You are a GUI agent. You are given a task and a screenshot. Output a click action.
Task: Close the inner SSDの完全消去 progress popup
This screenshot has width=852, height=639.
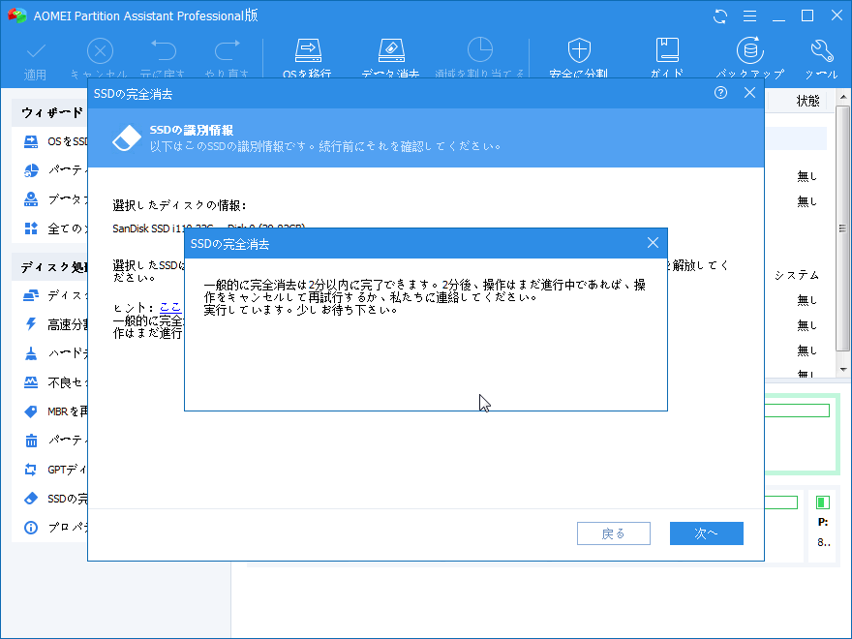click(x=654, y=243)
